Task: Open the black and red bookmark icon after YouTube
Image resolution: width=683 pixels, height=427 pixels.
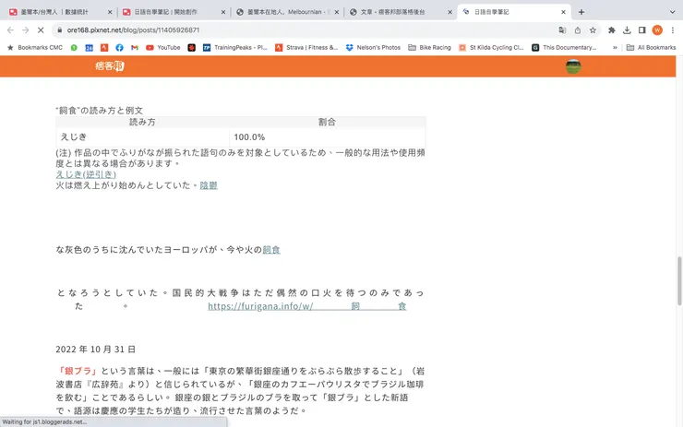Action: 192,47
